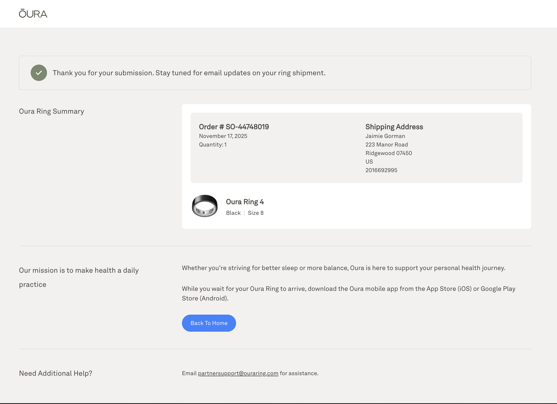Click the thank you submission message
Screen dimensions: 557x404
coord(189,73)
